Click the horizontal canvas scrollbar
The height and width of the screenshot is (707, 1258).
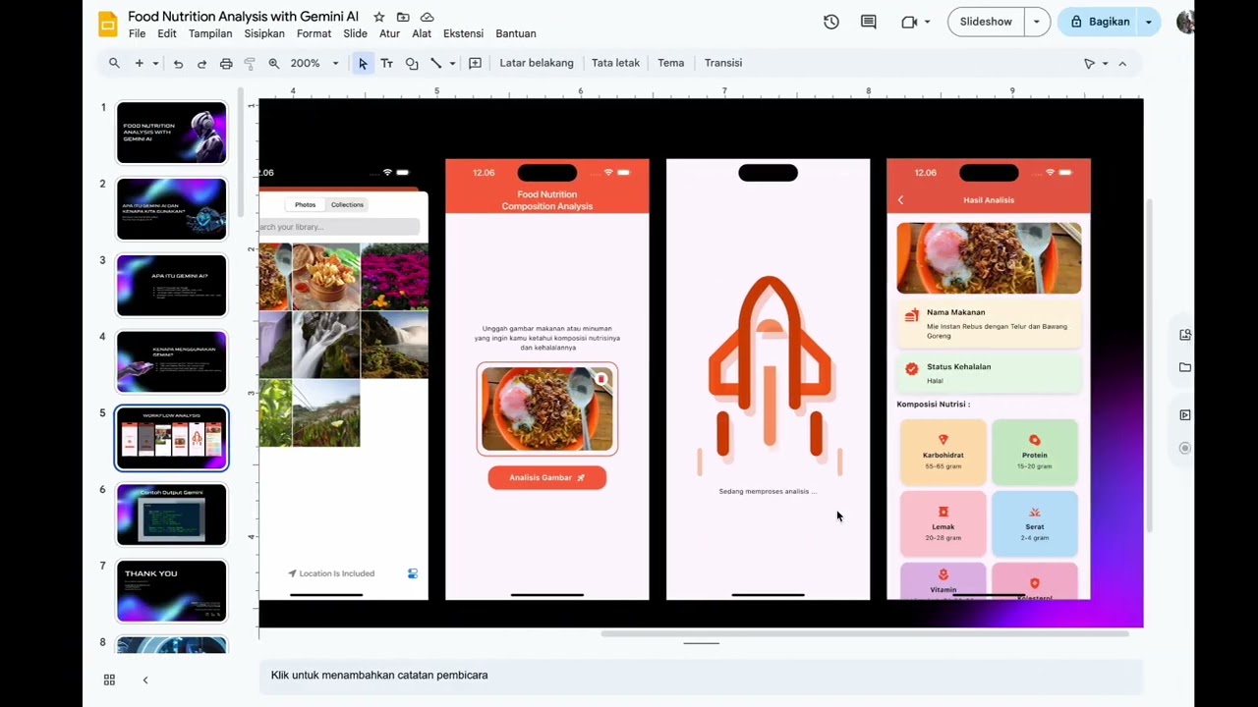coord(865,634)
